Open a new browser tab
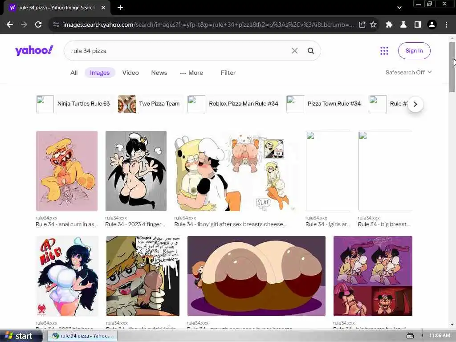The width and height of the screenshot is (456, 342). point(120,8)
